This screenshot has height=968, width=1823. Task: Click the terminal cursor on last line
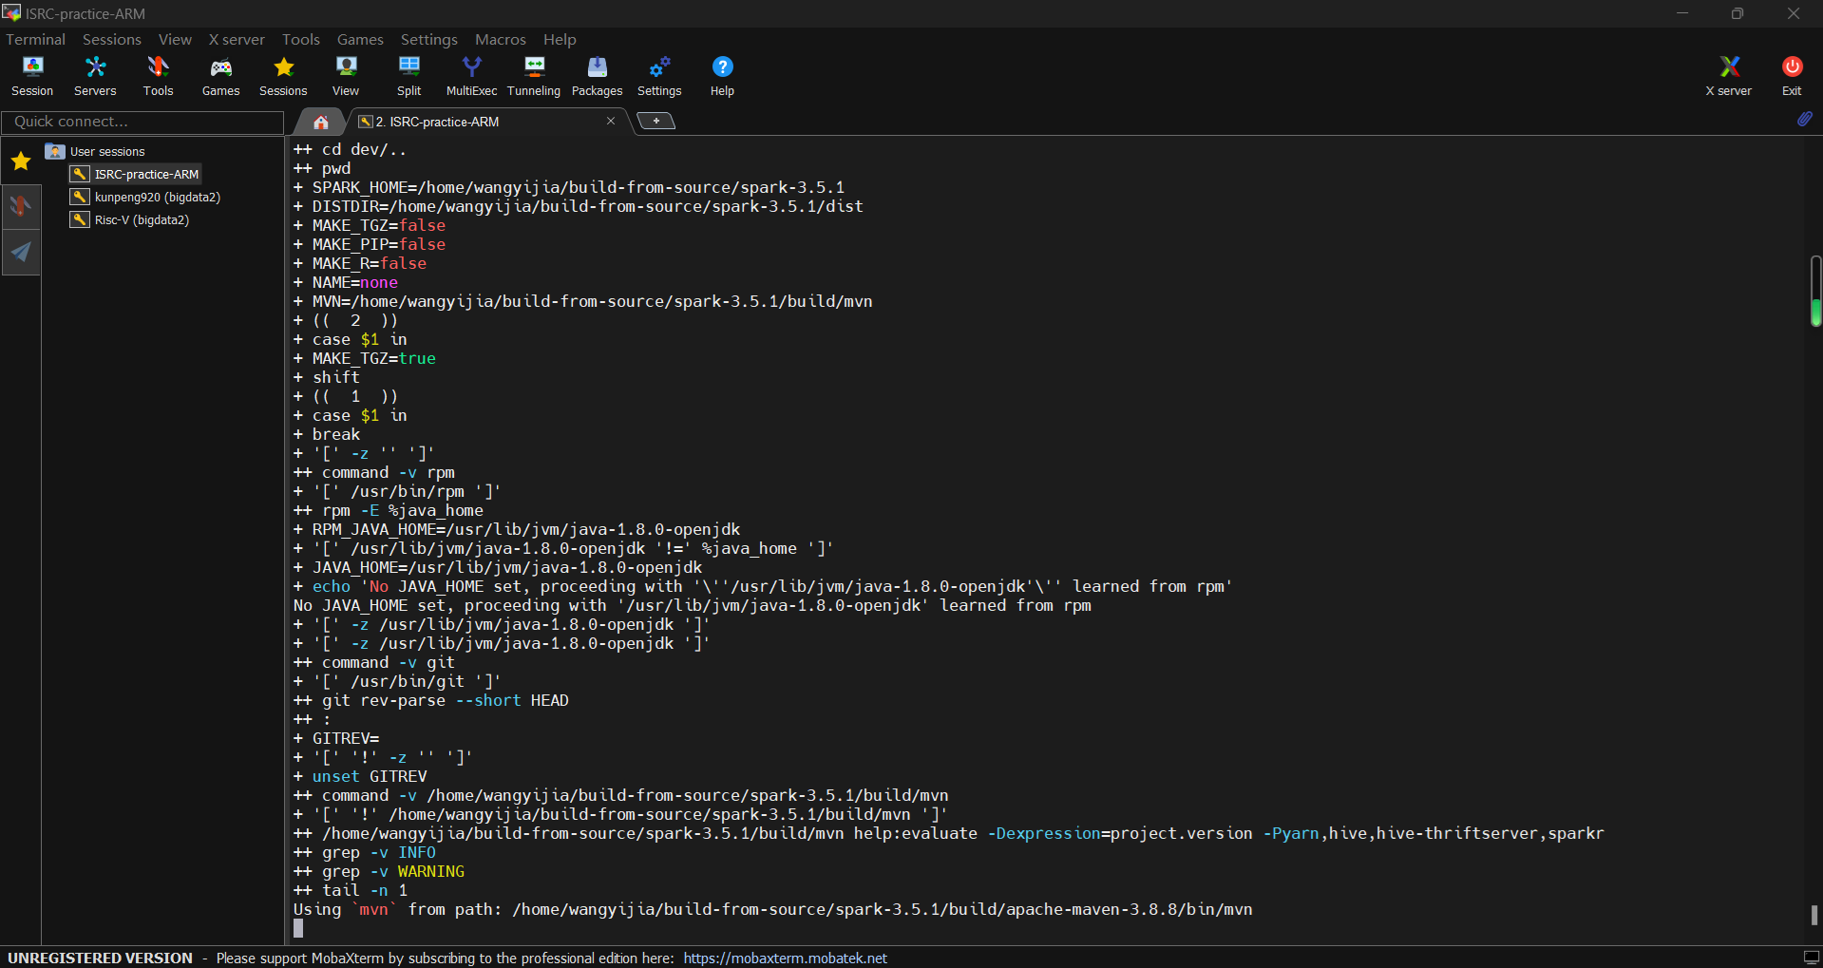(298, 928)
